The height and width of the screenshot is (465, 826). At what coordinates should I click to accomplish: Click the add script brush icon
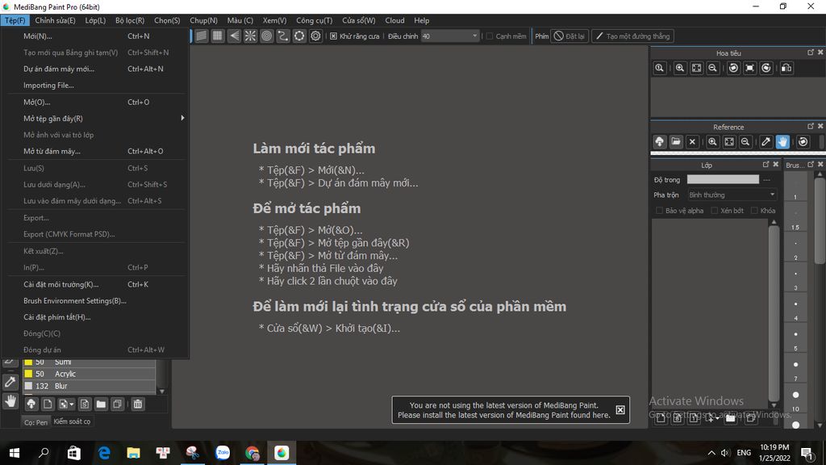tap(84, 404)
